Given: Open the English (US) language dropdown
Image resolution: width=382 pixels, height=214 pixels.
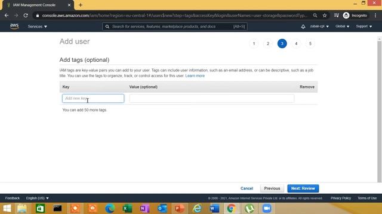Looking at the screenshot, I should click(37, 198).
